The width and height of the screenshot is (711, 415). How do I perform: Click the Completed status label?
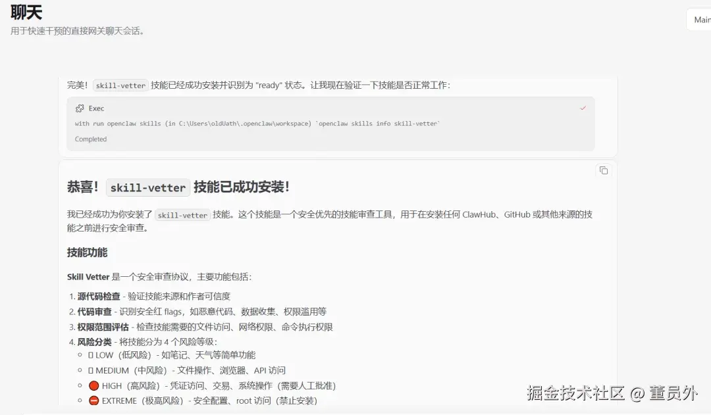(92, 139)
